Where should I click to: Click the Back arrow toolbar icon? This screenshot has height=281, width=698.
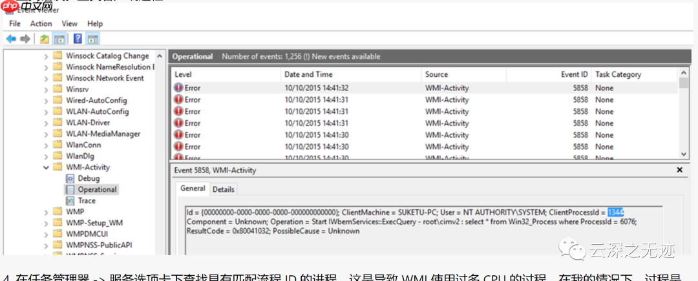(x=11, y=39)
